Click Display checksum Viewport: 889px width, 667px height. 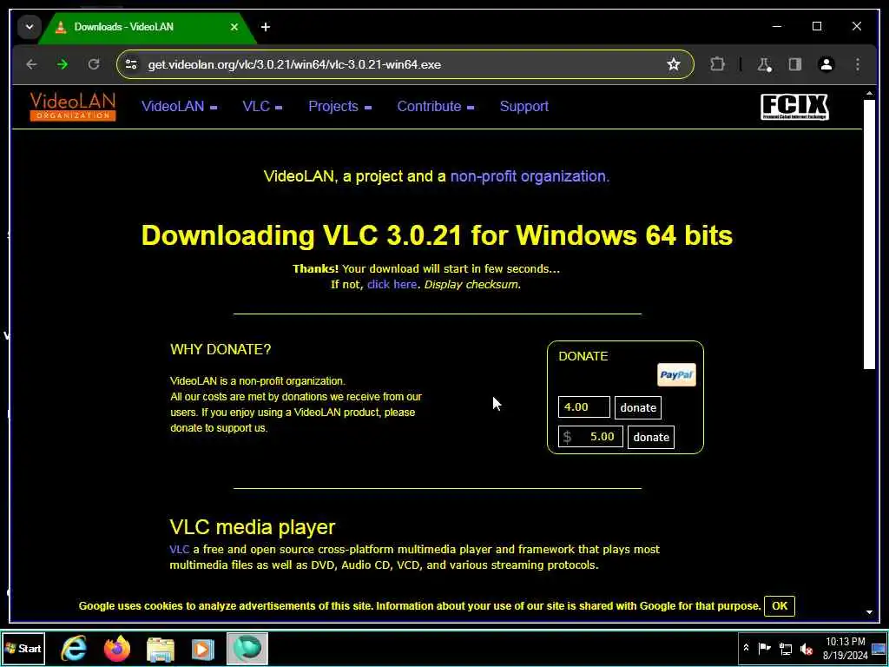[x=471, y=284]
